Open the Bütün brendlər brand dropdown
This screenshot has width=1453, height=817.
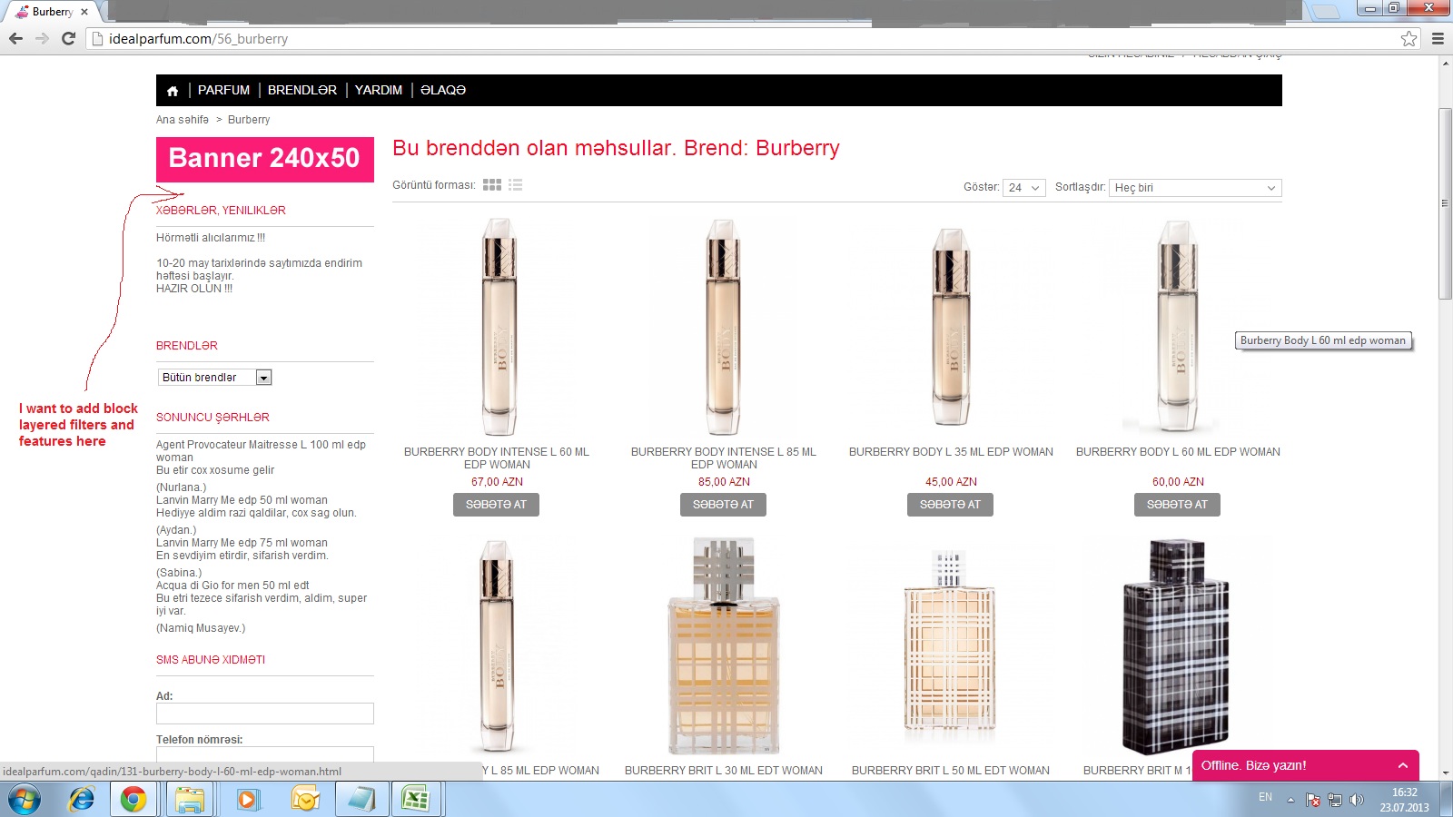(x=214, y=378)
